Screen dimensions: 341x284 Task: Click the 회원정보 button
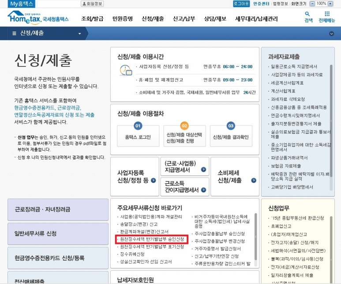(92, 4)
